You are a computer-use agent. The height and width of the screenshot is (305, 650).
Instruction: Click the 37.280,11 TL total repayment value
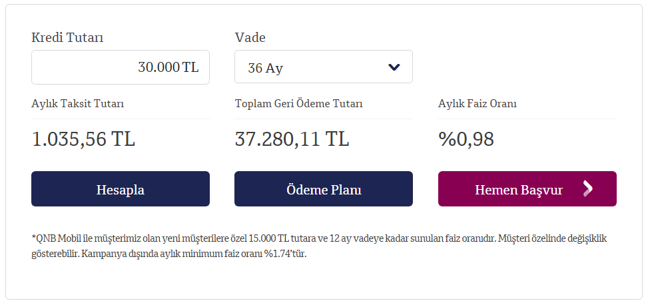(292, 139)
